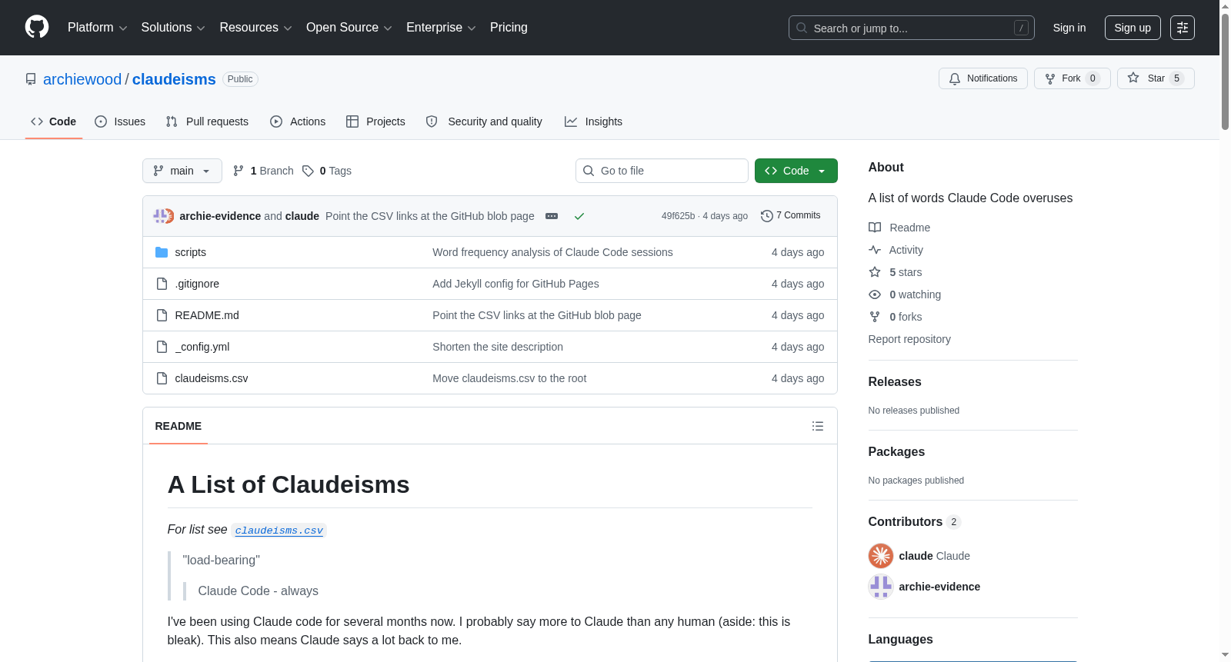Expand commit message ellipsis button
The height and width of the screenshot is (662, 1231).
point(552,216)
